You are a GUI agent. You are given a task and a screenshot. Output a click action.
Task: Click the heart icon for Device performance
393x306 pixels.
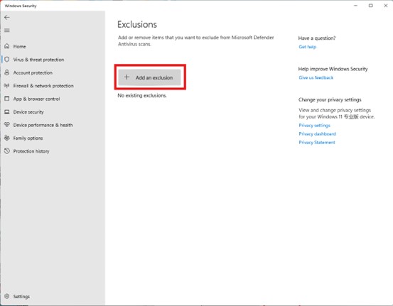point(7,125)
